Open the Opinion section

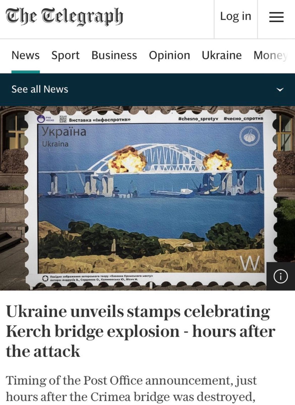[x=169, y=55]
